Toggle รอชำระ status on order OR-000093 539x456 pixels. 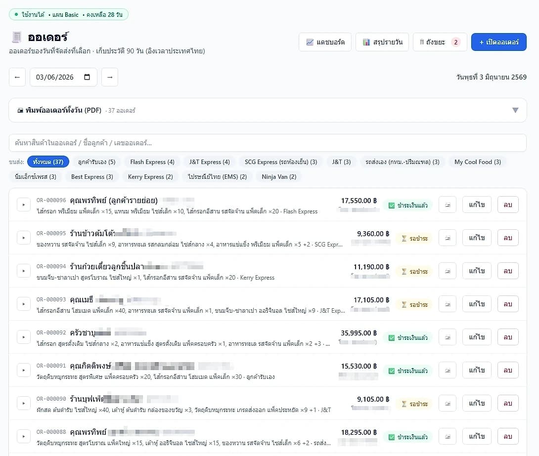click(414, 304)
